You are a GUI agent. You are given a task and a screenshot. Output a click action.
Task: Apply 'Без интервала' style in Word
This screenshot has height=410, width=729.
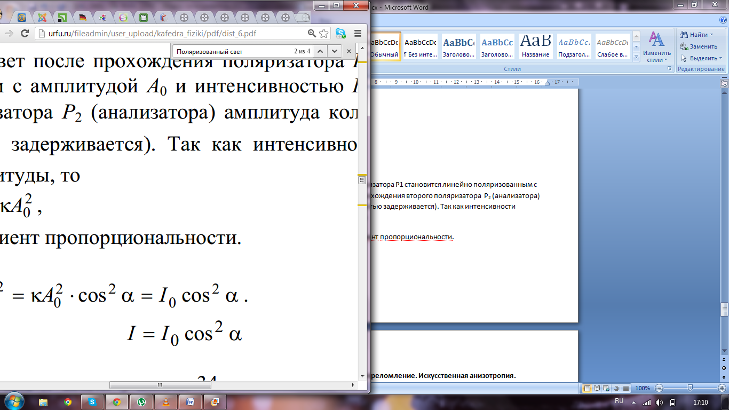click(420, 47)
